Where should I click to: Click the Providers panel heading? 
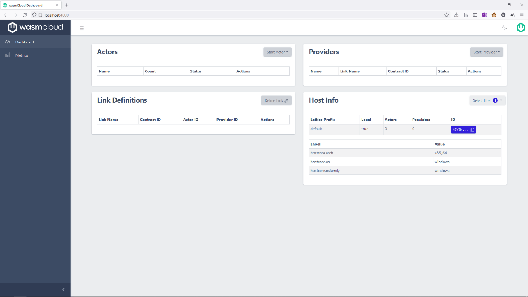(x=324, y=52)
